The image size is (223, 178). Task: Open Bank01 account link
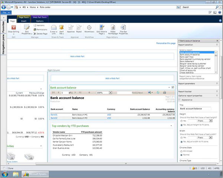coord(54,115)
